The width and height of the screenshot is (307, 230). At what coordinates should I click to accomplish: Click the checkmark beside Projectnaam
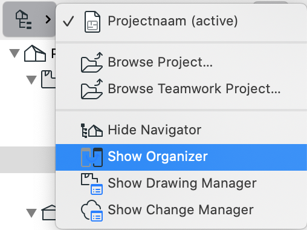68,21
